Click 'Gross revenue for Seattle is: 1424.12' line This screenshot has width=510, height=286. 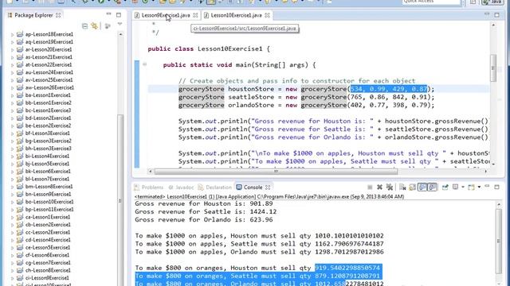206,212
